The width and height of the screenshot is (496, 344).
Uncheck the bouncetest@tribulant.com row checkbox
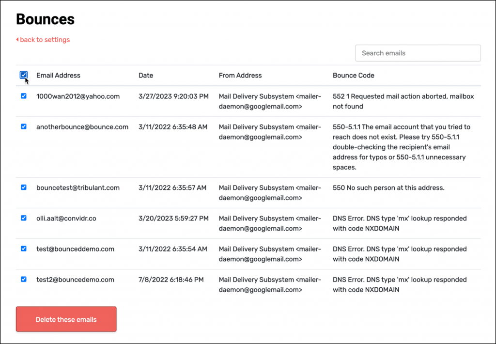[24, 187]
